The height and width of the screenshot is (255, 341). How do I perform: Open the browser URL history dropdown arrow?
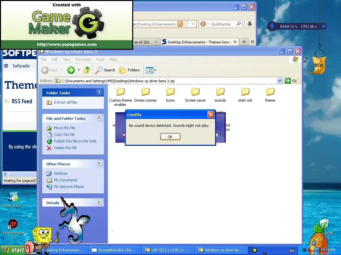click(x=193, y=24)
